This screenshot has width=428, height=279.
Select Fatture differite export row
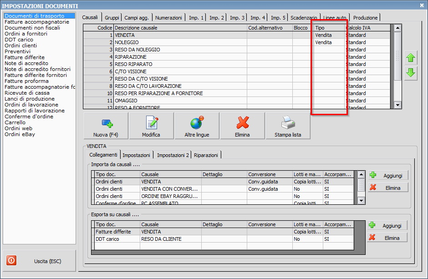click(x=223, y=232)
